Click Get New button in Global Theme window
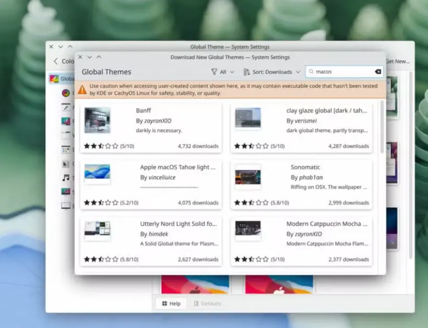Screen dimensions: 428x328 point(398,61)
